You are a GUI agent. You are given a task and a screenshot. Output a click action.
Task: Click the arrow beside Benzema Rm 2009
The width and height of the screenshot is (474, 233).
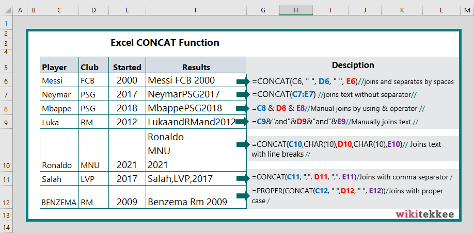point(243,196)
